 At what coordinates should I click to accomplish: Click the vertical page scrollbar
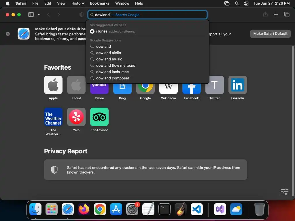293,121
